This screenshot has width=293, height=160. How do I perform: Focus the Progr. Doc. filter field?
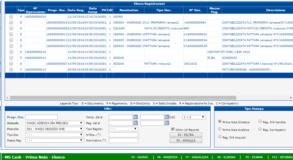click(41, 117)
